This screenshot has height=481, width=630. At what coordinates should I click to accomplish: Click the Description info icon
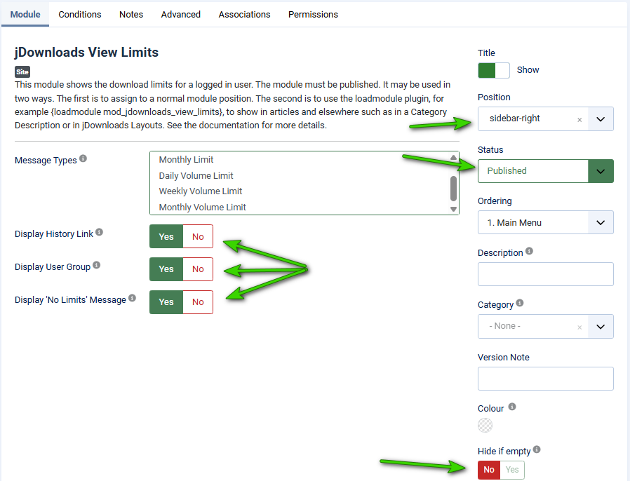[x=529, y=251]
